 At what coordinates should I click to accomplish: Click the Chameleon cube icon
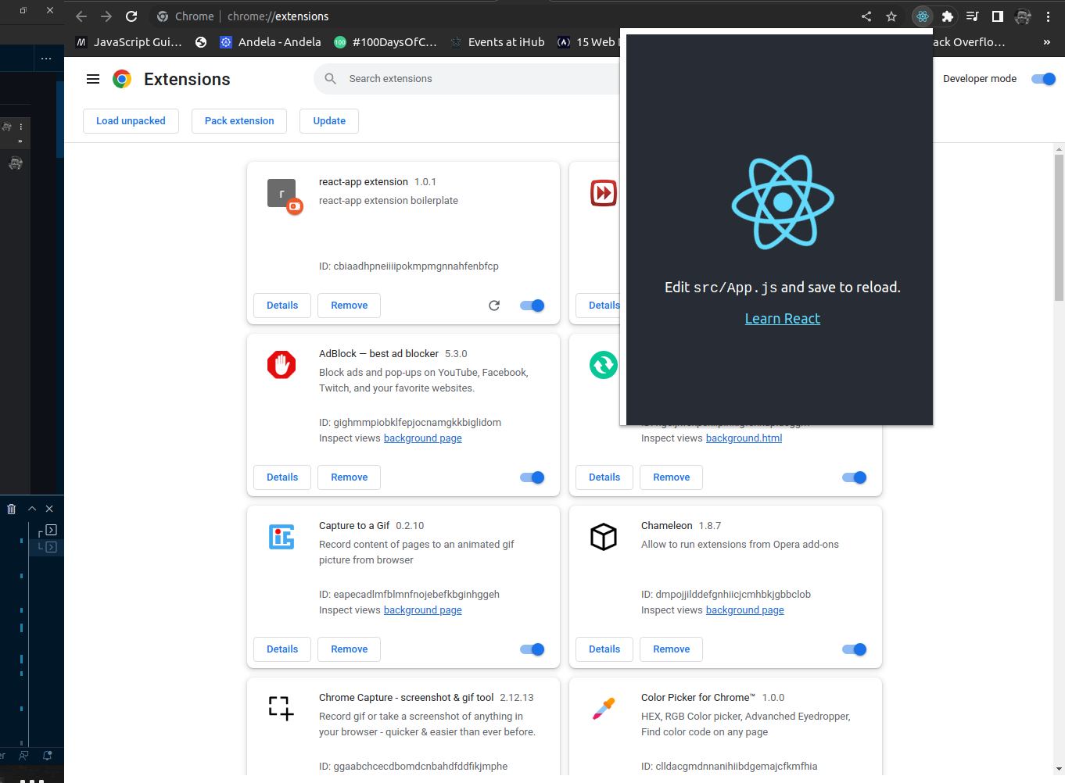(604, 537)
